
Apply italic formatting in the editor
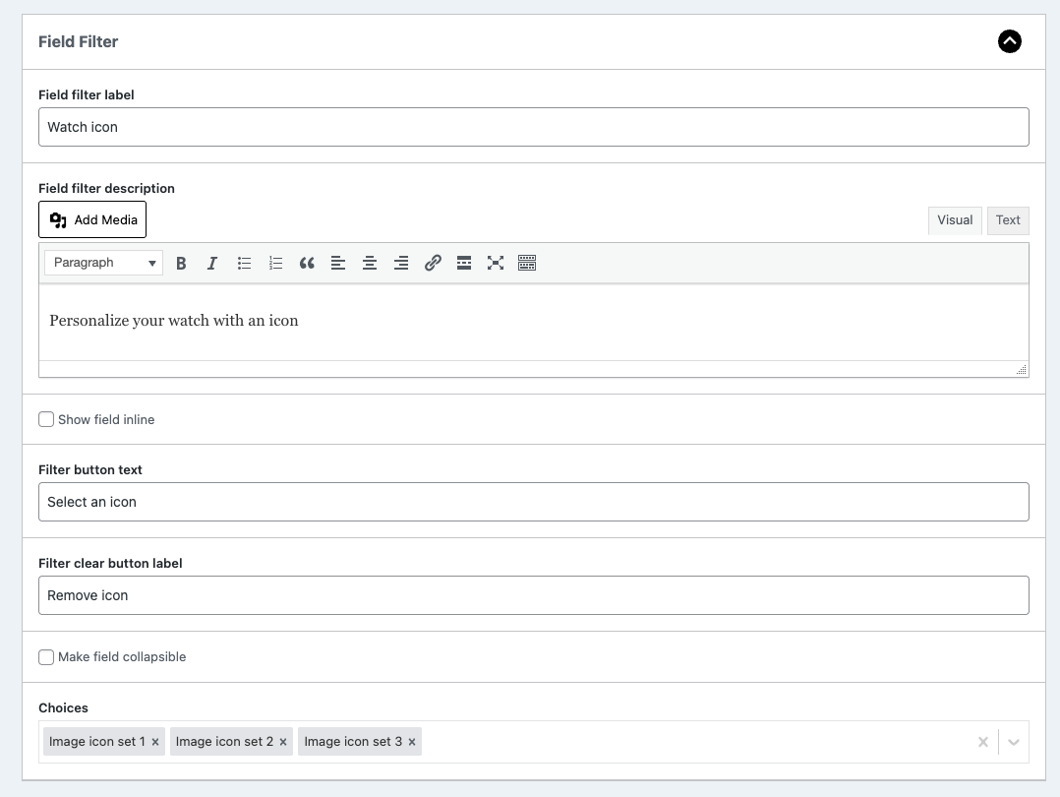pos(212,263)
